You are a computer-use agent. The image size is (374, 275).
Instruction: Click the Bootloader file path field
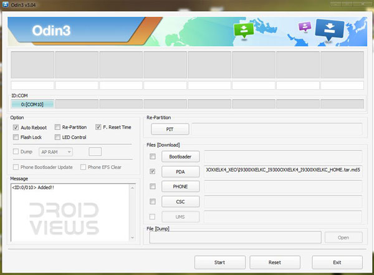[x=283, y=157]
